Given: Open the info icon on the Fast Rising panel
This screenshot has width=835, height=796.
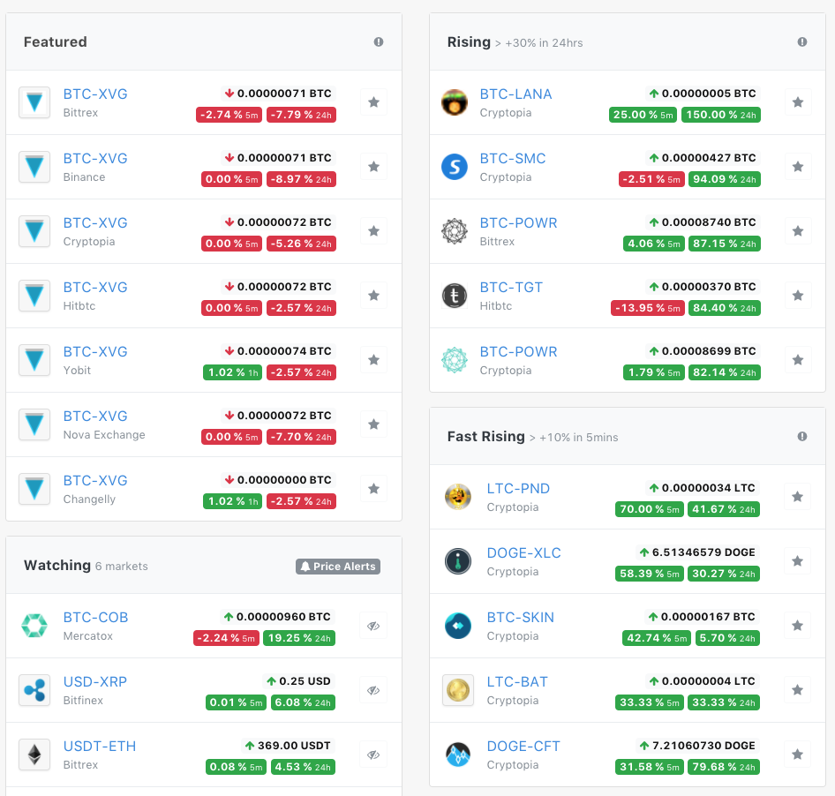Looking at the screenshot, I should pyautogui.click(x=801, y=436).
